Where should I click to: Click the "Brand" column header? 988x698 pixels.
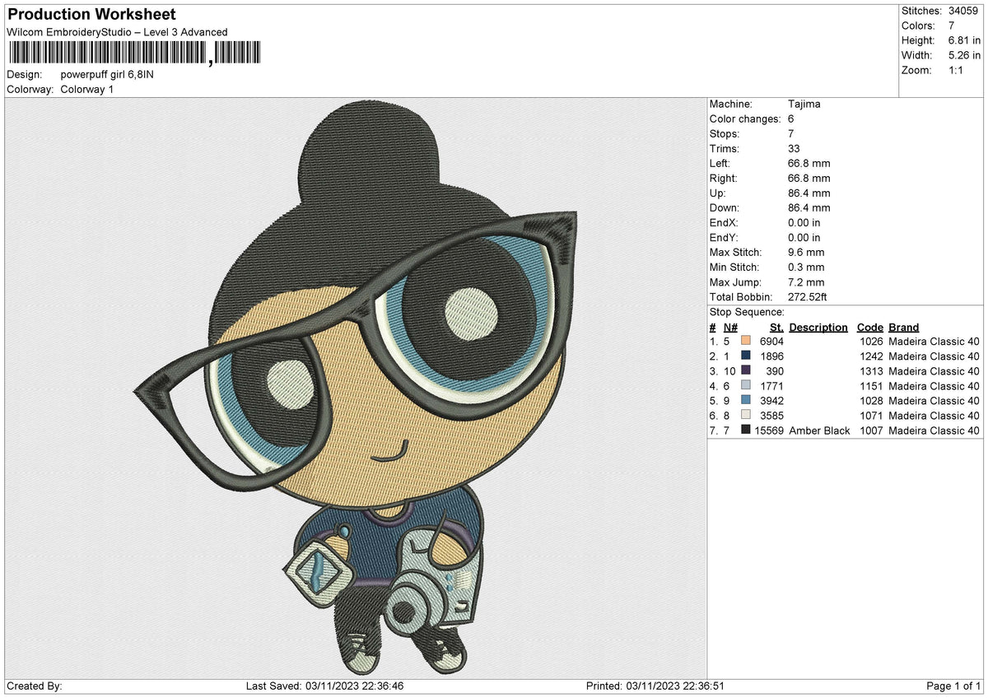pos(904,328)
